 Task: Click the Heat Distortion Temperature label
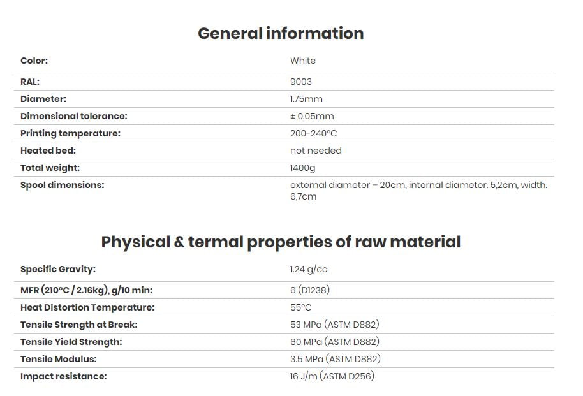pos(87,307)
